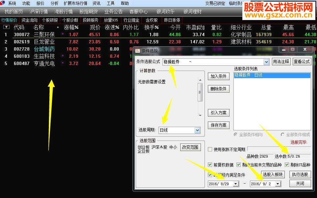Minimize the 条件选股 dialog

pyautogui.click(x=284, y=50)
